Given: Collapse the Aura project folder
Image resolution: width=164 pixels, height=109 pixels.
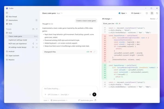Looking at the screenshot, I should (x=10, y=33).
